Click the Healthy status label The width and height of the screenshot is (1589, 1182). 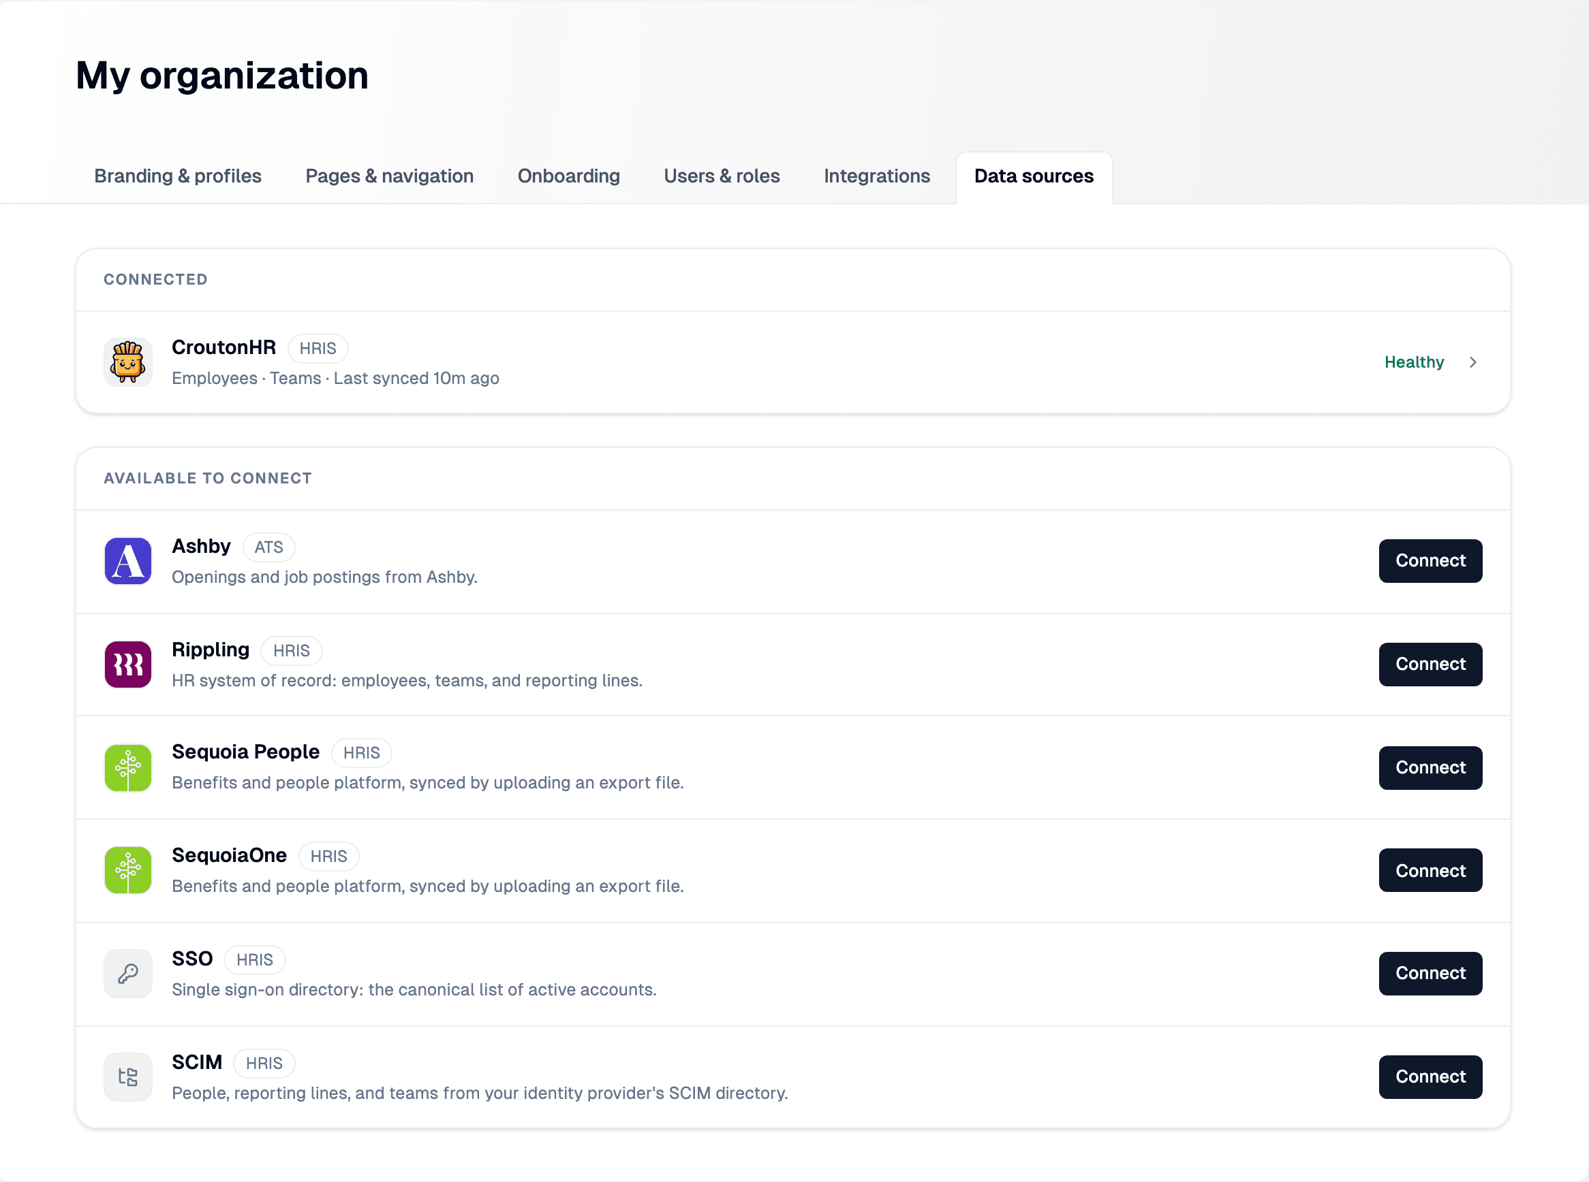coord(1414,362)
